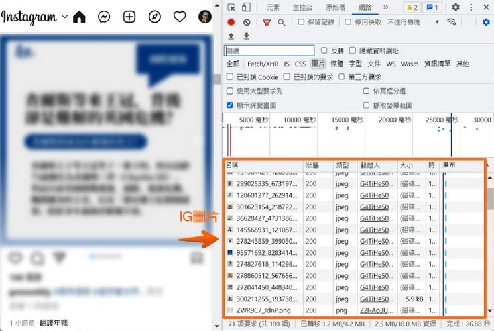Viewport: 494px width, 331px height.
Task: Go to Instagram home icon
Action: (79, 17)
